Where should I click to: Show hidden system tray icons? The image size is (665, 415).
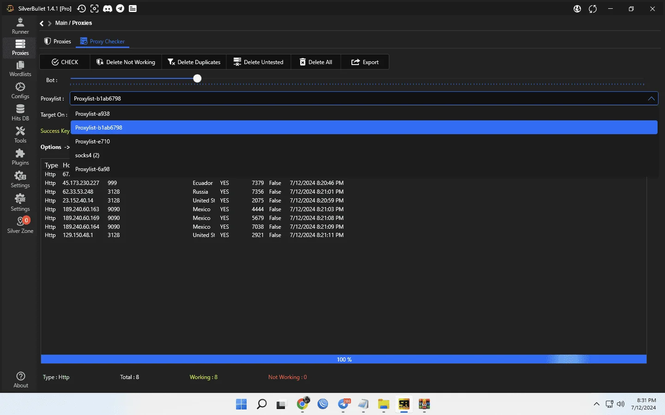[597, 404]
